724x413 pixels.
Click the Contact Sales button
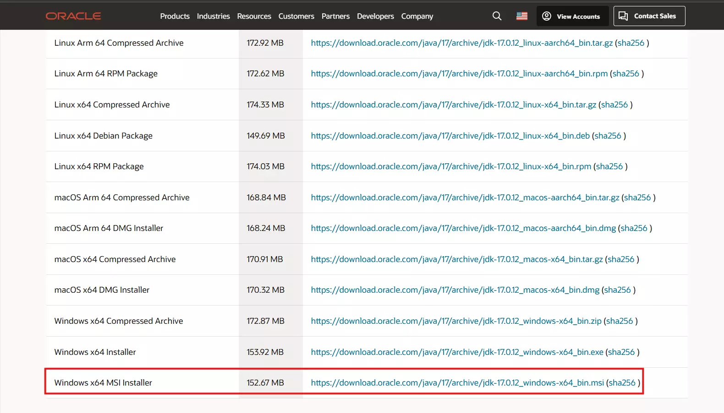click(x=649, y=16)
